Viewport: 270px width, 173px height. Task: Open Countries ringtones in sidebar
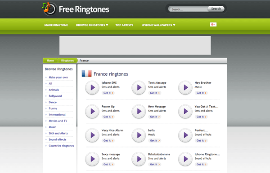point(61,146)
